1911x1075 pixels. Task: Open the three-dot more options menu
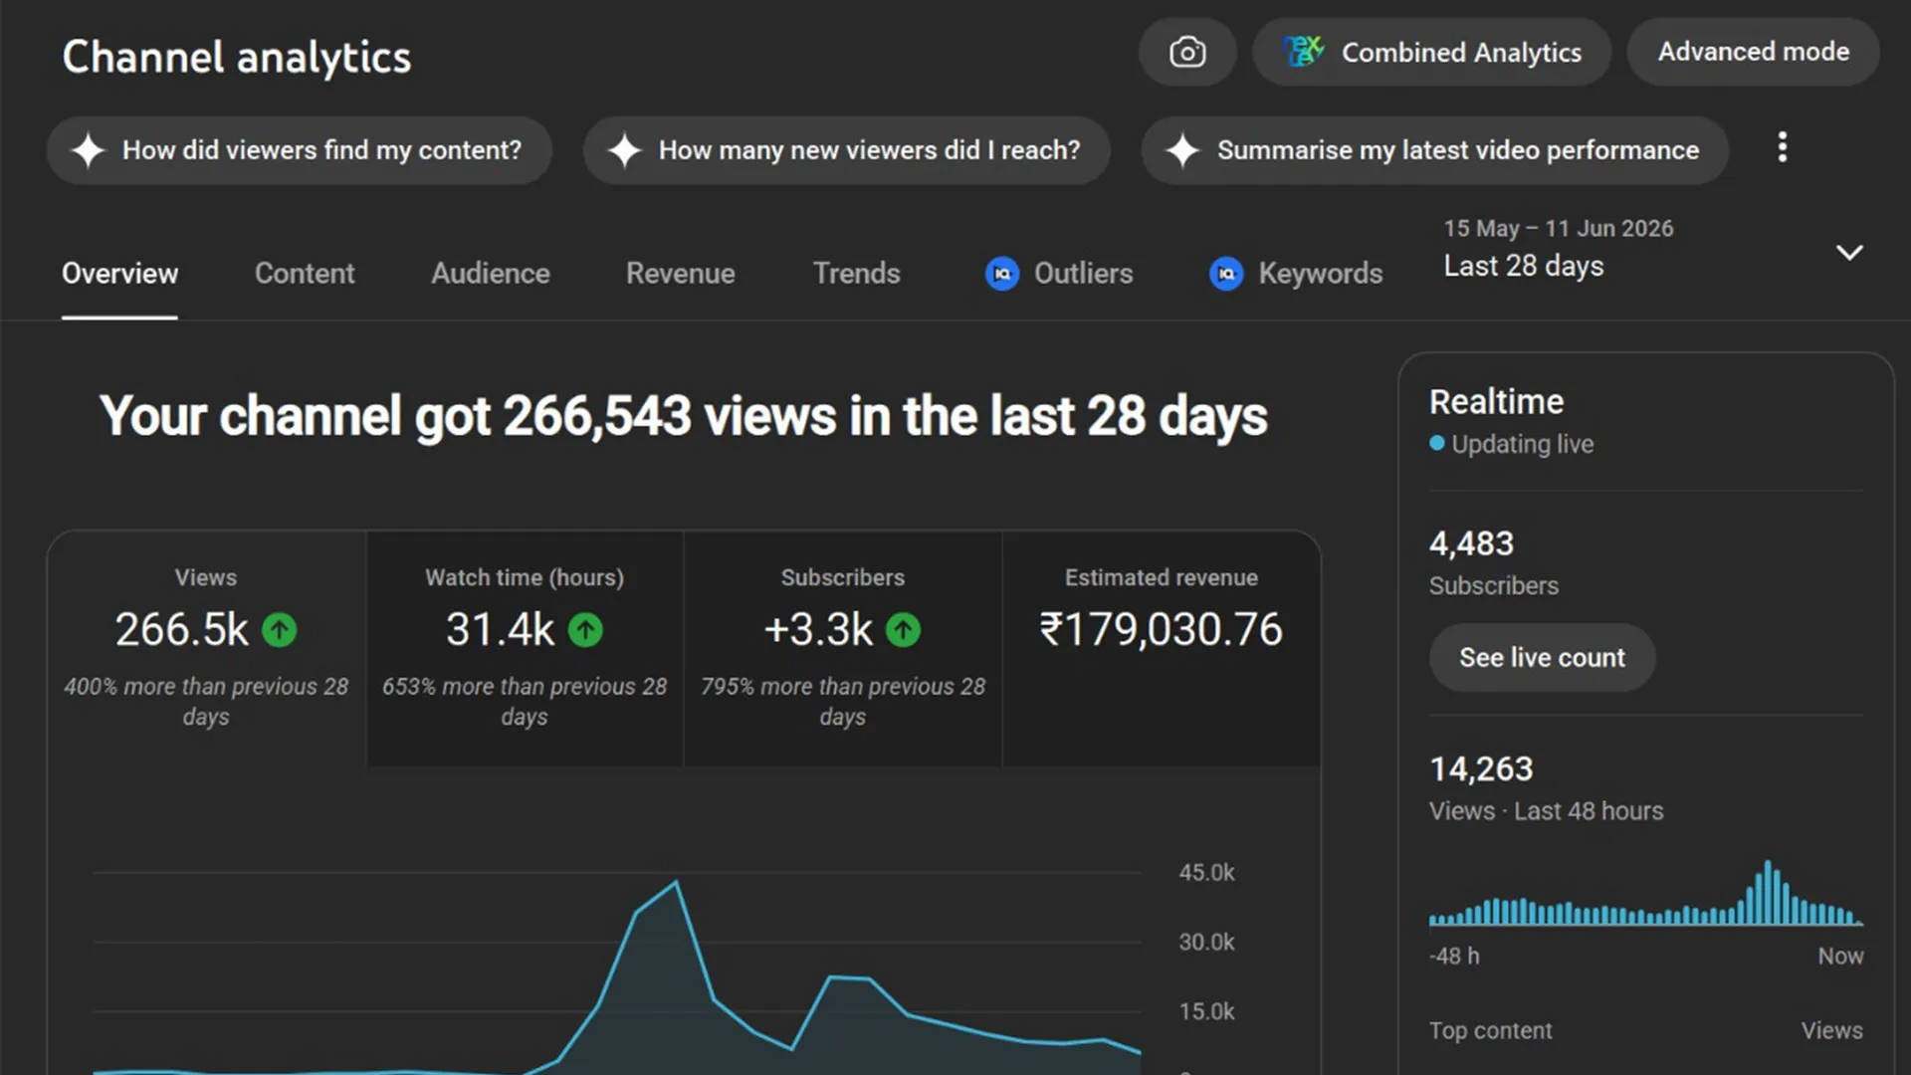pyautogui.click(x=1783, y=147)
